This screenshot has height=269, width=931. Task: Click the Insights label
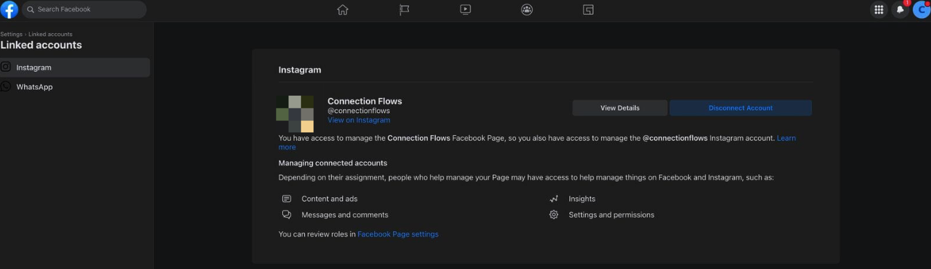point(582,199)
